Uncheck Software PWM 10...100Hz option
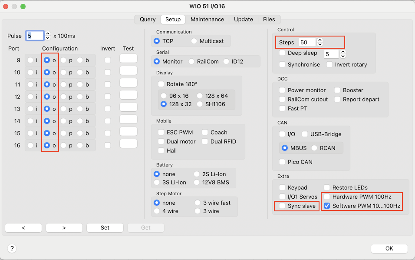The image size is (415, 260). [x=327, y=206]
